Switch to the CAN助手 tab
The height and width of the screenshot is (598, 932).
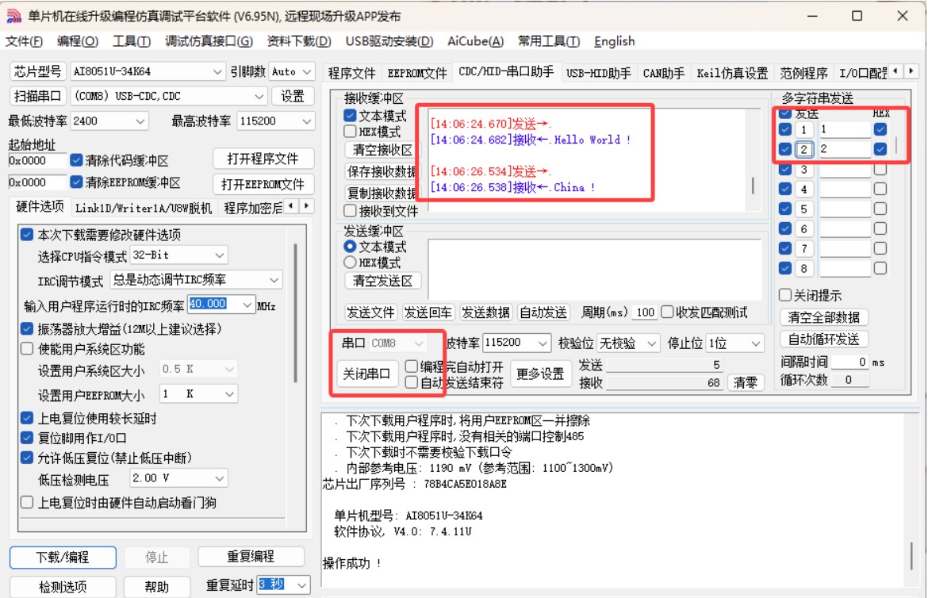663,73
